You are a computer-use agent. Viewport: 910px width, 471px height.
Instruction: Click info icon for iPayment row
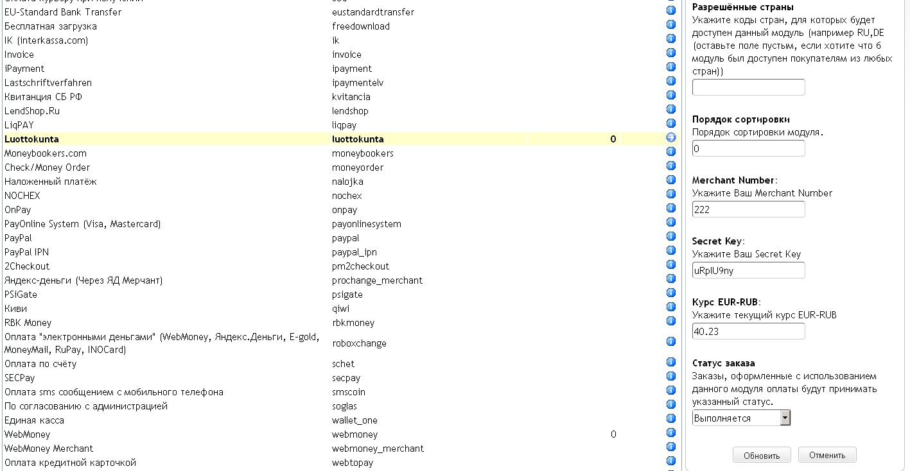pos(671,67)
